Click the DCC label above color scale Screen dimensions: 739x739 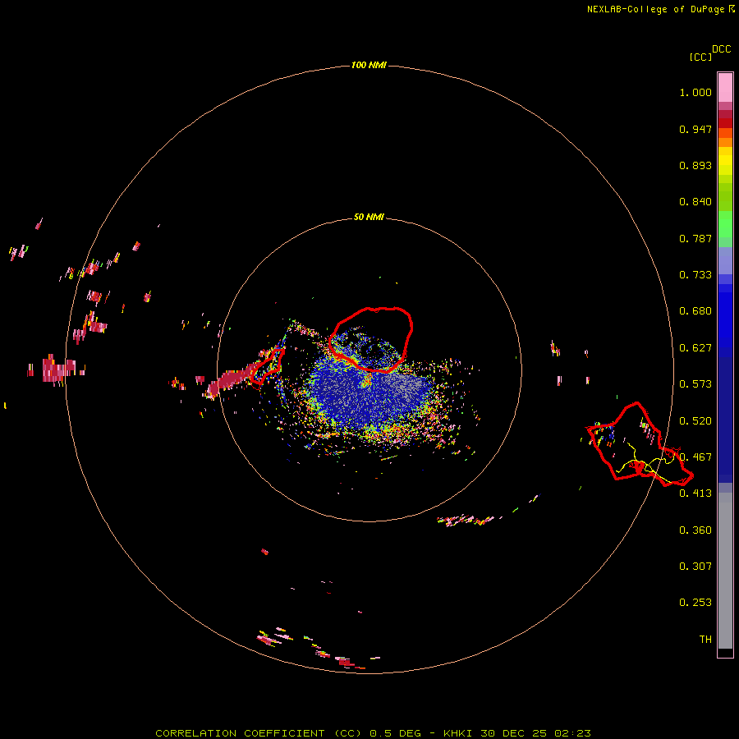(722, 49)
